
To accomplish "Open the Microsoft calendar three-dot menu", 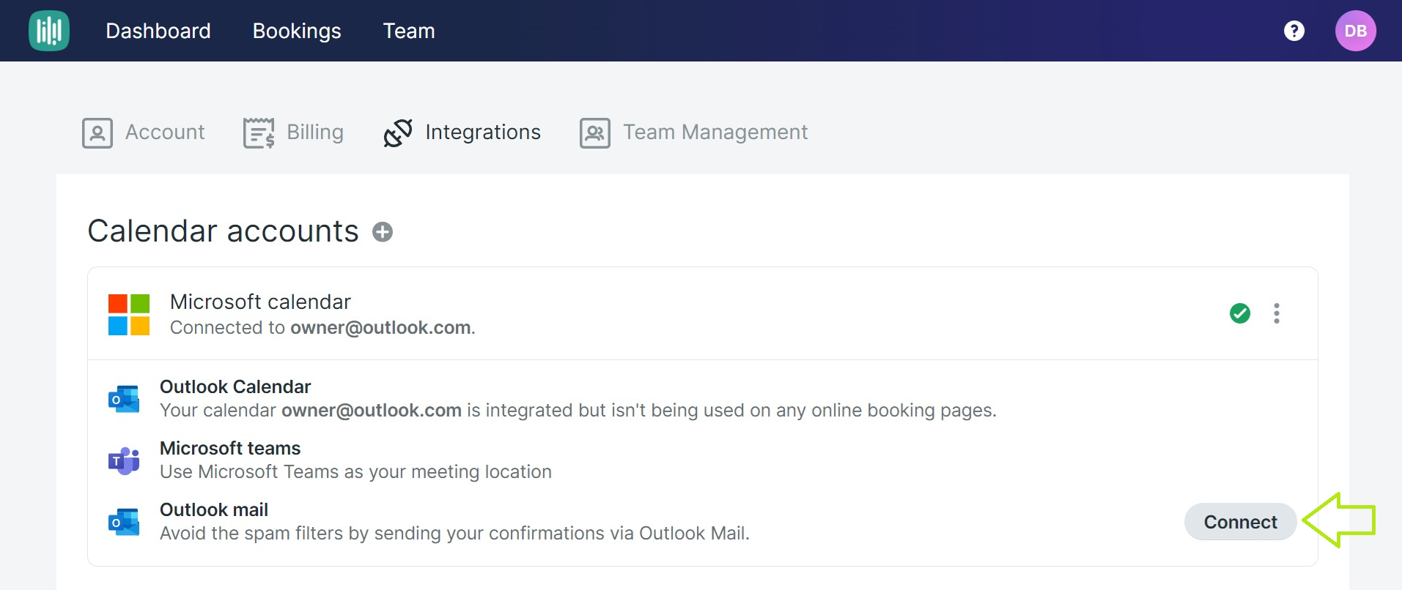I will [1277, 313].
